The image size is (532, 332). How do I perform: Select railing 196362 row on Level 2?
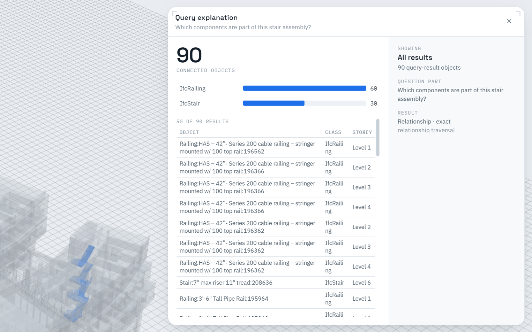[276, 227]
